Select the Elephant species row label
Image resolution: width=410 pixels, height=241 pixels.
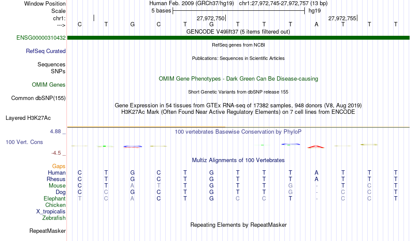(x=55, y=198)
